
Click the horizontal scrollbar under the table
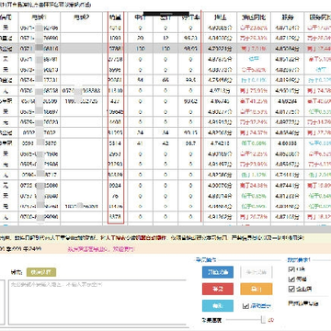[x=165, y=230]
